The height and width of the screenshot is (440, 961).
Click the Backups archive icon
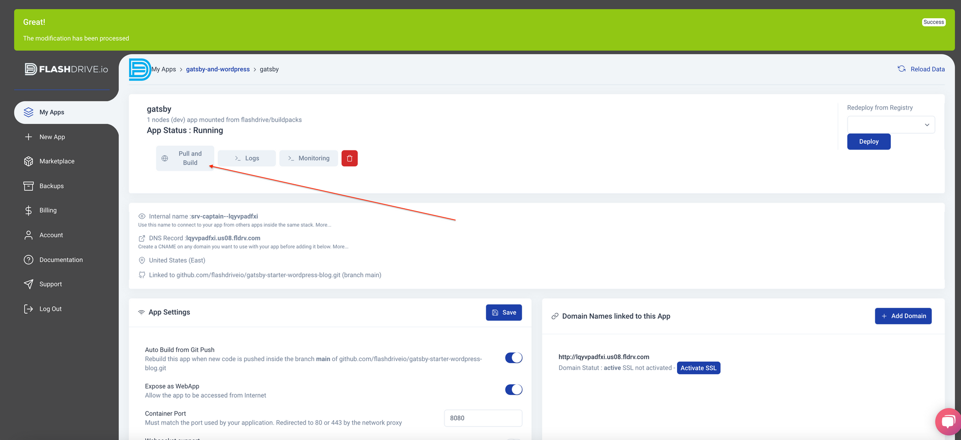(28, 186)
